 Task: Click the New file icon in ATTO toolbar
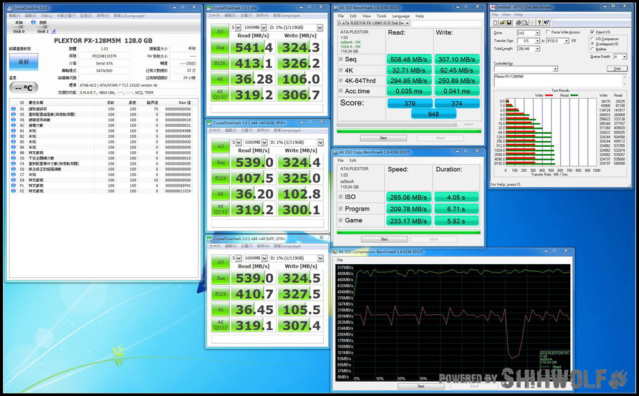click(x=495, y=23)
